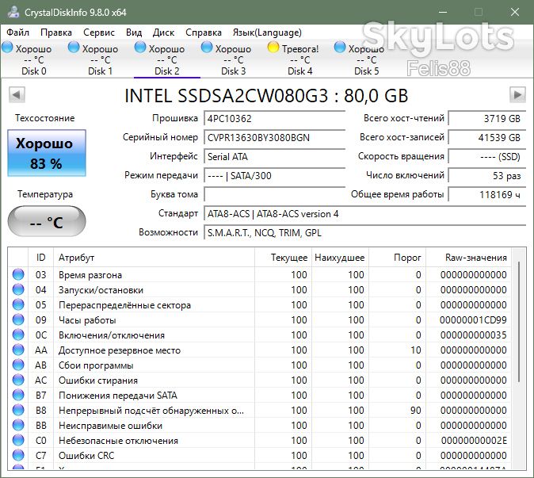Click the Наихудшее column header
Image resolution: width=534 pixels, height=478 pixels.
tap(340, 258)
